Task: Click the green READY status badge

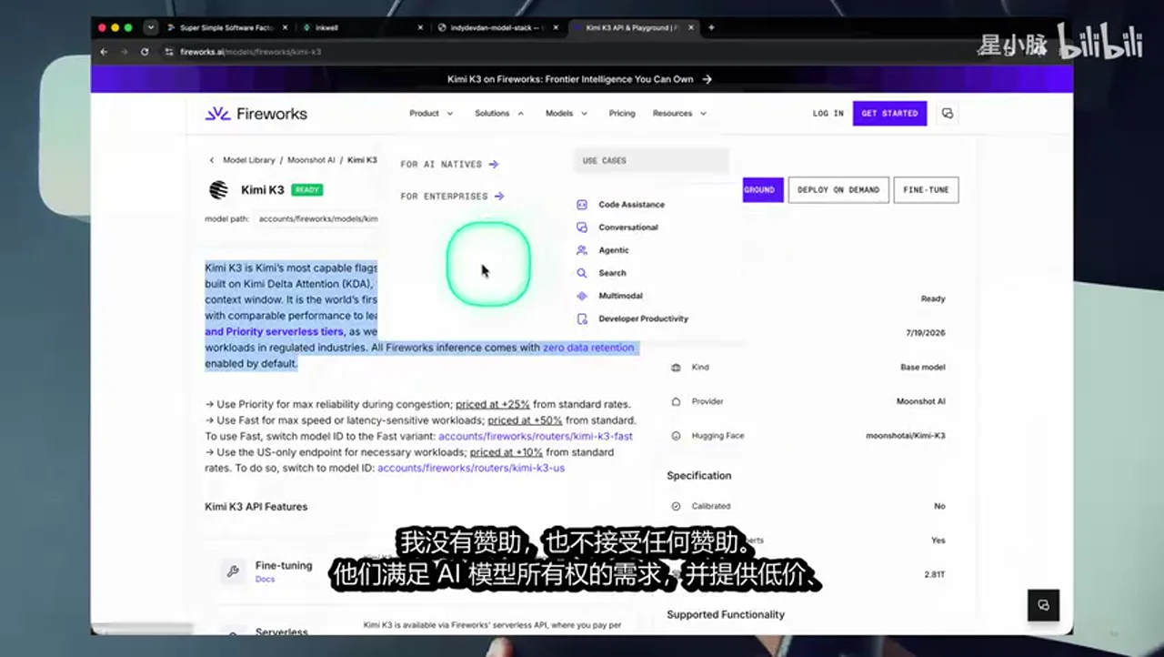Action: point(307,190)
